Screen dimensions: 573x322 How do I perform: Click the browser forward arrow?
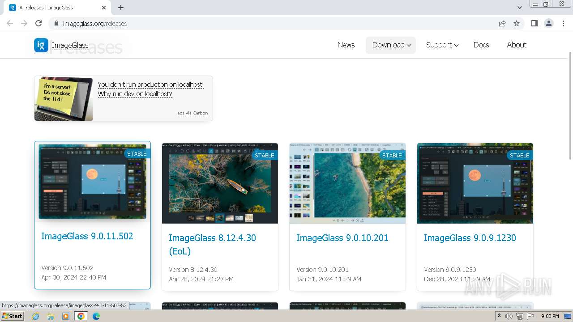click(24, 23)
